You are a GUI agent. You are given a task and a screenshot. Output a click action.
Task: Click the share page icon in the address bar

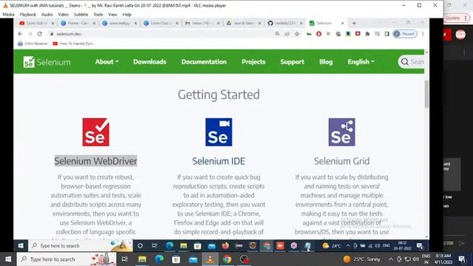[287, 34]
